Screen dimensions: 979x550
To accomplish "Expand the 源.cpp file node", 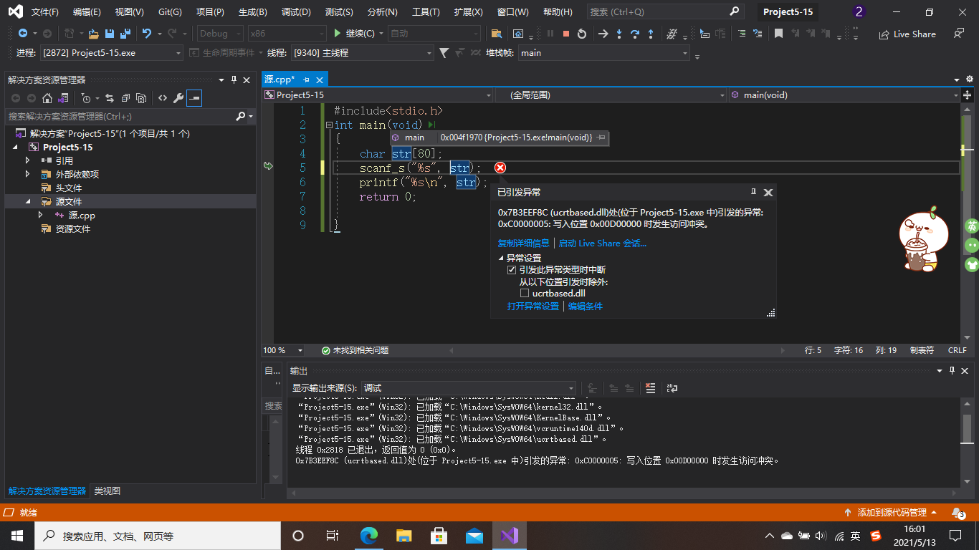I will [x=41, y=215].
